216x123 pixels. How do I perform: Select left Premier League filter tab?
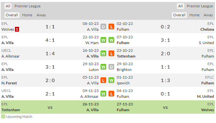tap(28, 6)
